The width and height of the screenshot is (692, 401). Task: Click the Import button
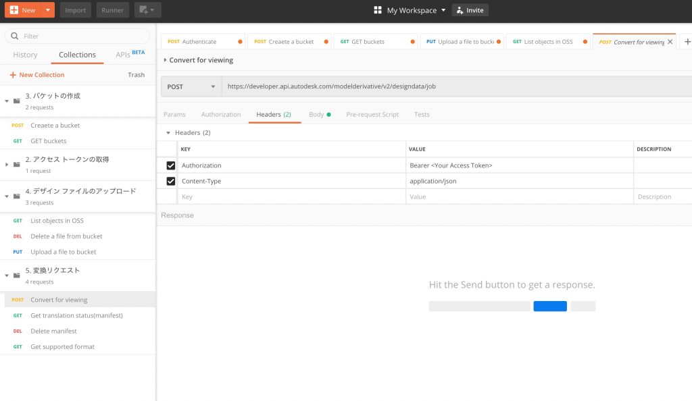pyautogui.click(x=76, y=9)
